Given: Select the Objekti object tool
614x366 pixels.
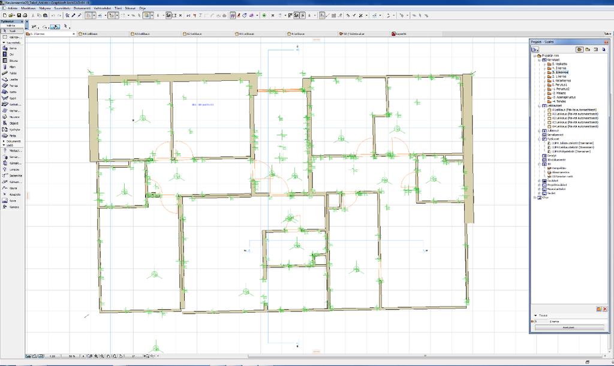Looking at the screenshot, I should point(12,123).
